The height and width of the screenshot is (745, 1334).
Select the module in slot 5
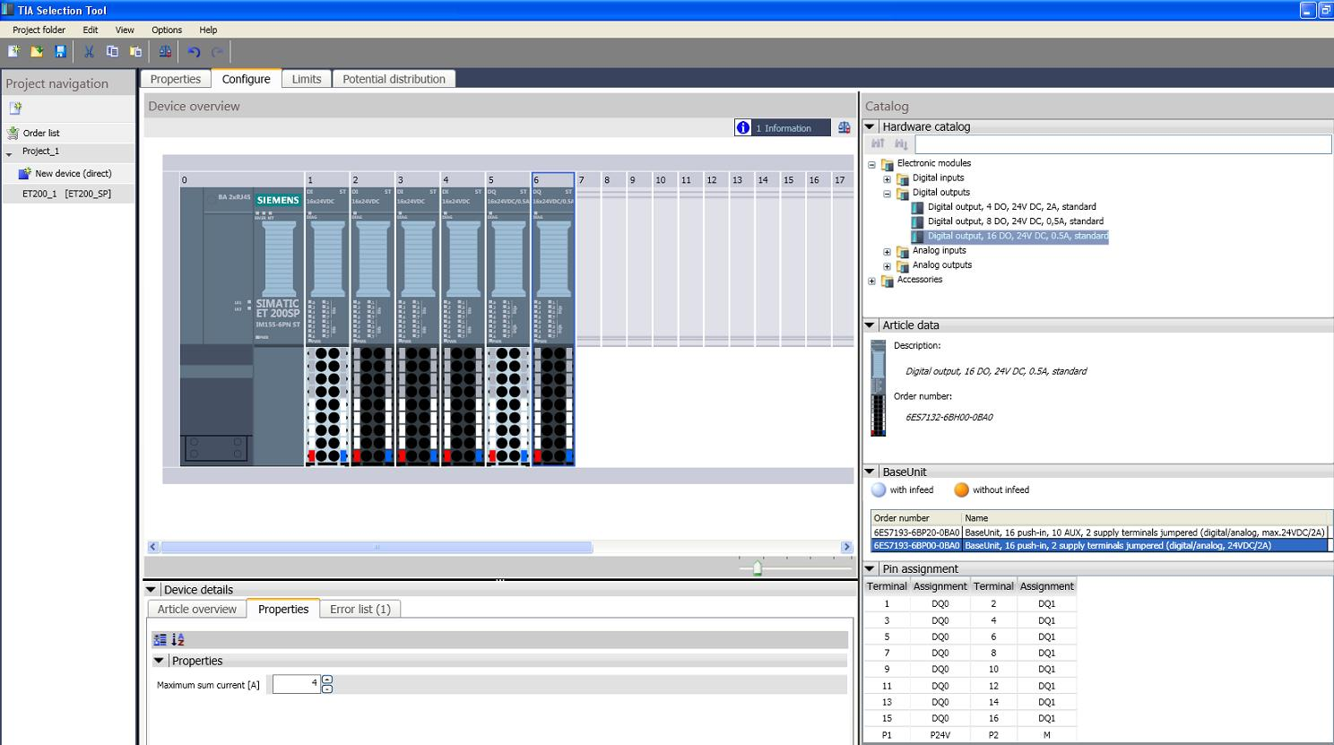508,320
